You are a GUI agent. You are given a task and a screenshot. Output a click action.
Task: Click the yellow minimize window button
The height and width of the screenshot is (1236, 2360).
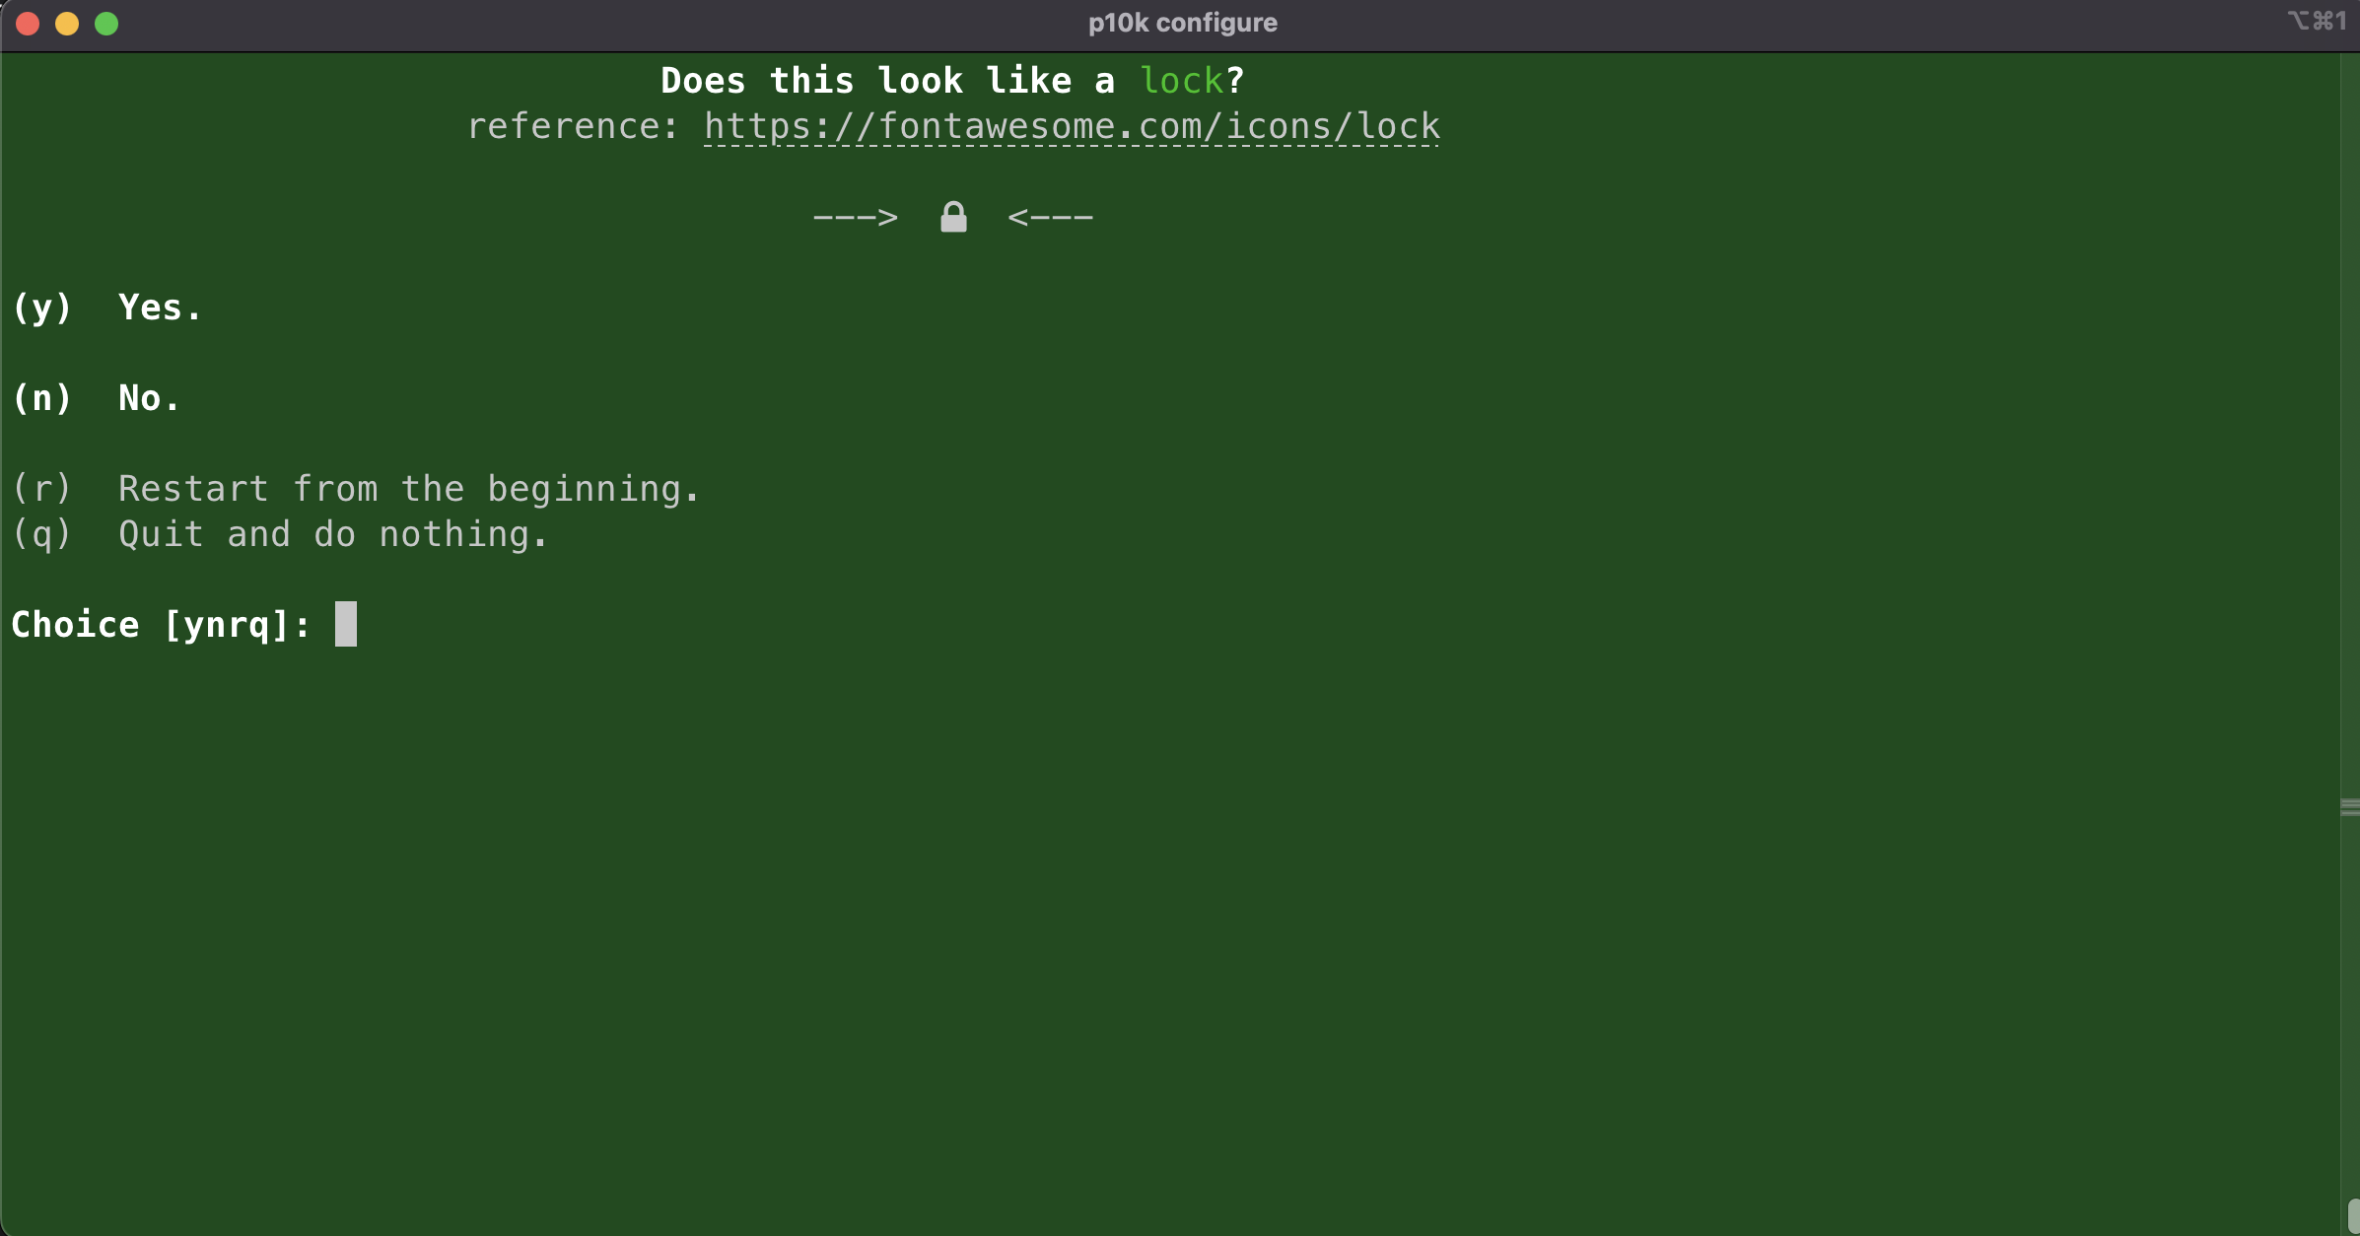click(67, 24)
